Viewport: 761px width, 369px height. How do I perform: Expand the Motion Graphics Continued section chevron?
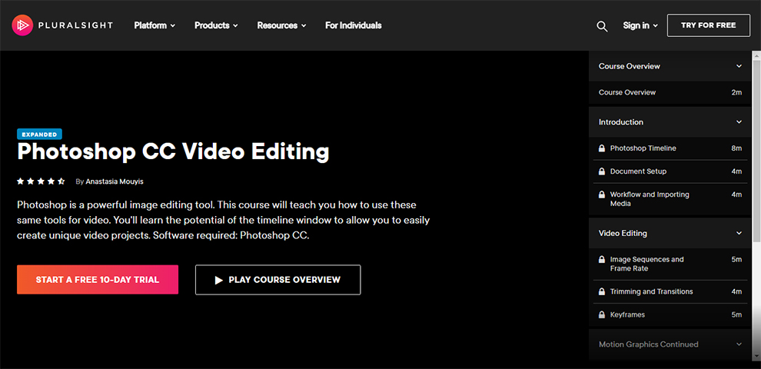point(739,344)
